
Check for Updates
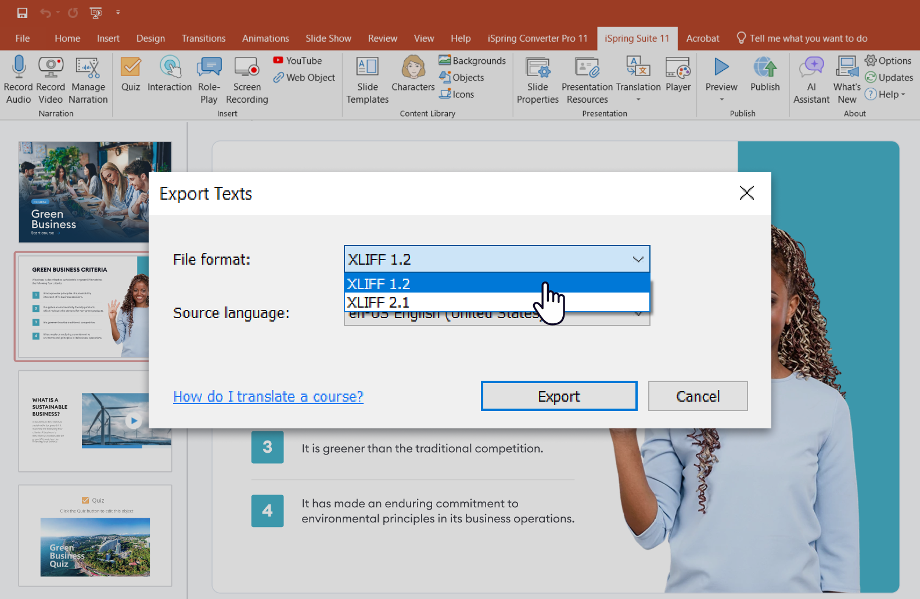[x=889, y=77]
